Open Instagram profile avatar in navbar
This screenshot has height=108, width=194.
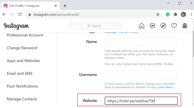pyautogui.click(x=185, y=26)
